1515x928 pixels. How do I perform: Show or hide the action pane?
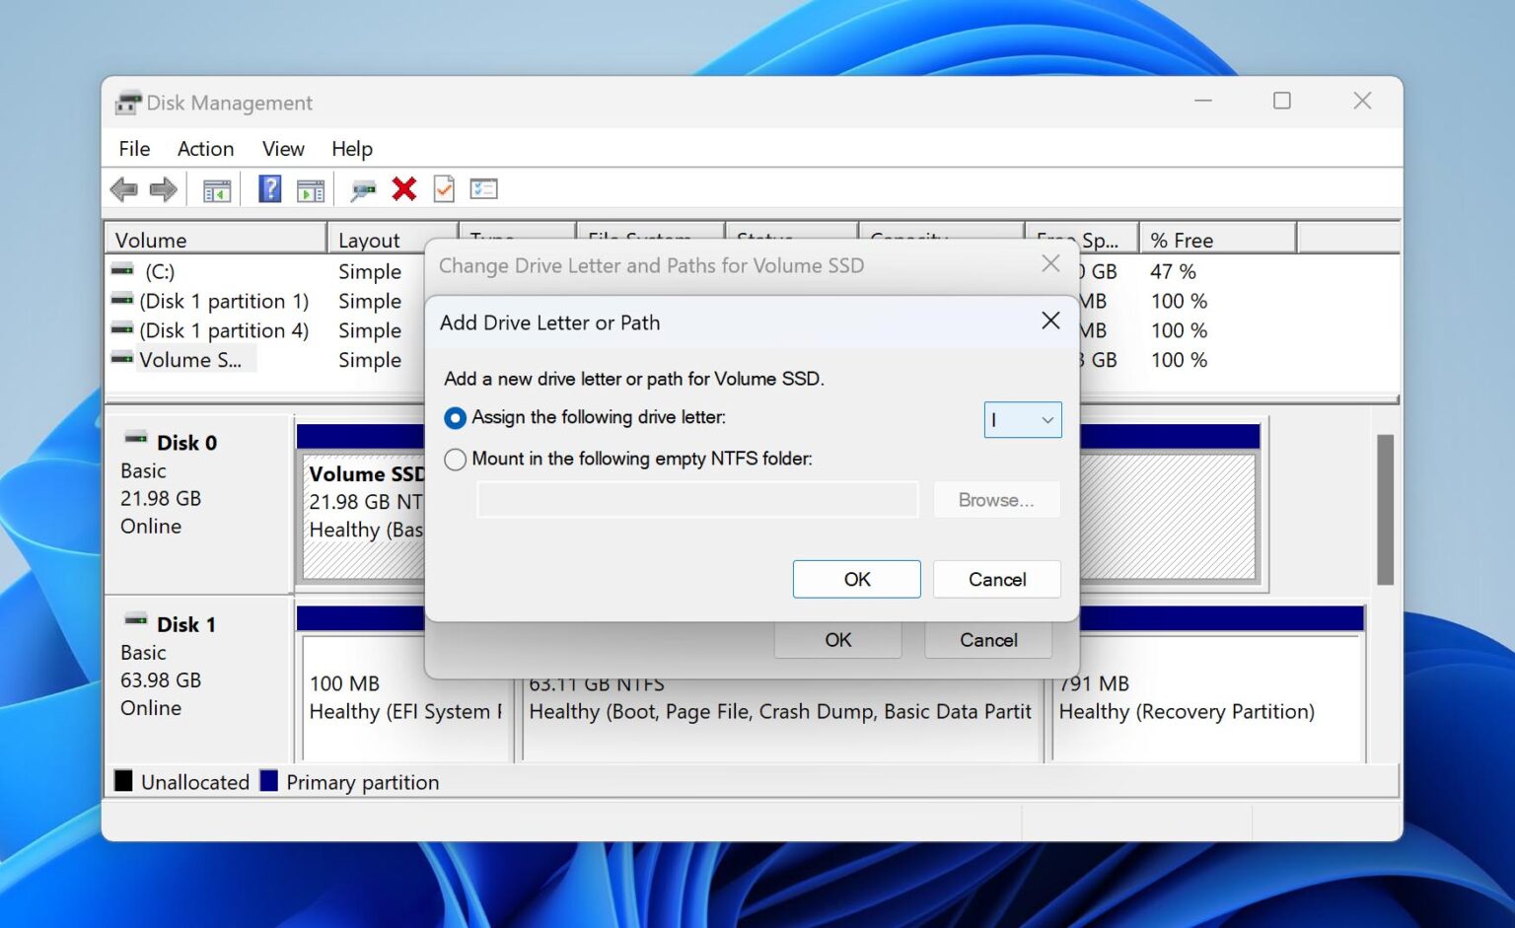pyautogui.click(x=312, y=188)
